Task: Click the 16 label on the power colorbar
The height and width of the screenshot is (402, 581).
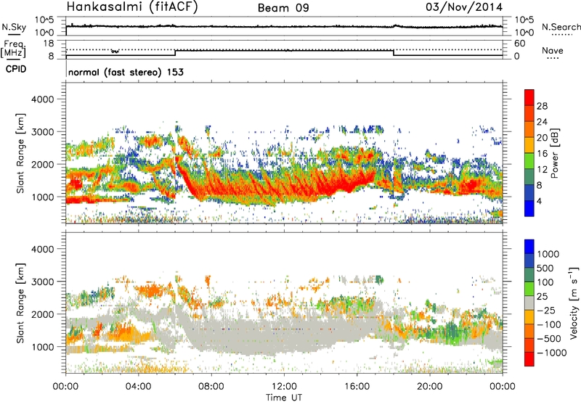Action: 542,154
